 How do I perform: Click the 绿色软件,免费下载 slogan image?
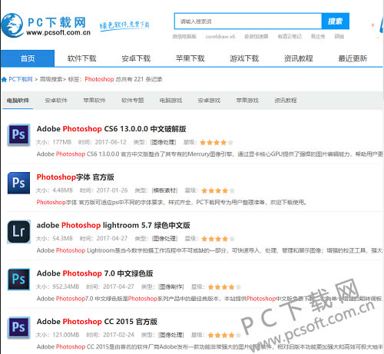pos(124,25)
